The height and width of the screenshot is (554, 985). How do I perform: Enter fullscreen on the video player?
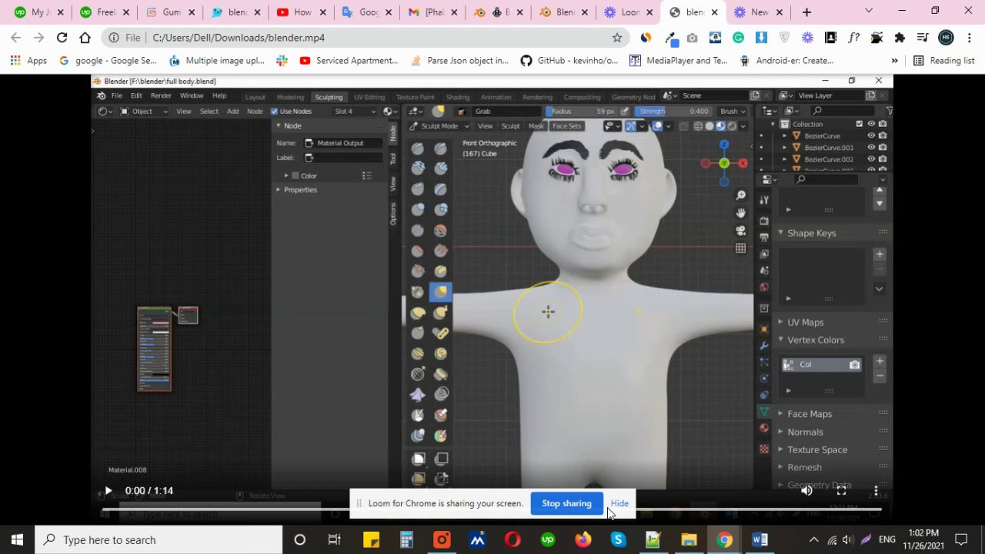click(842, 490)
